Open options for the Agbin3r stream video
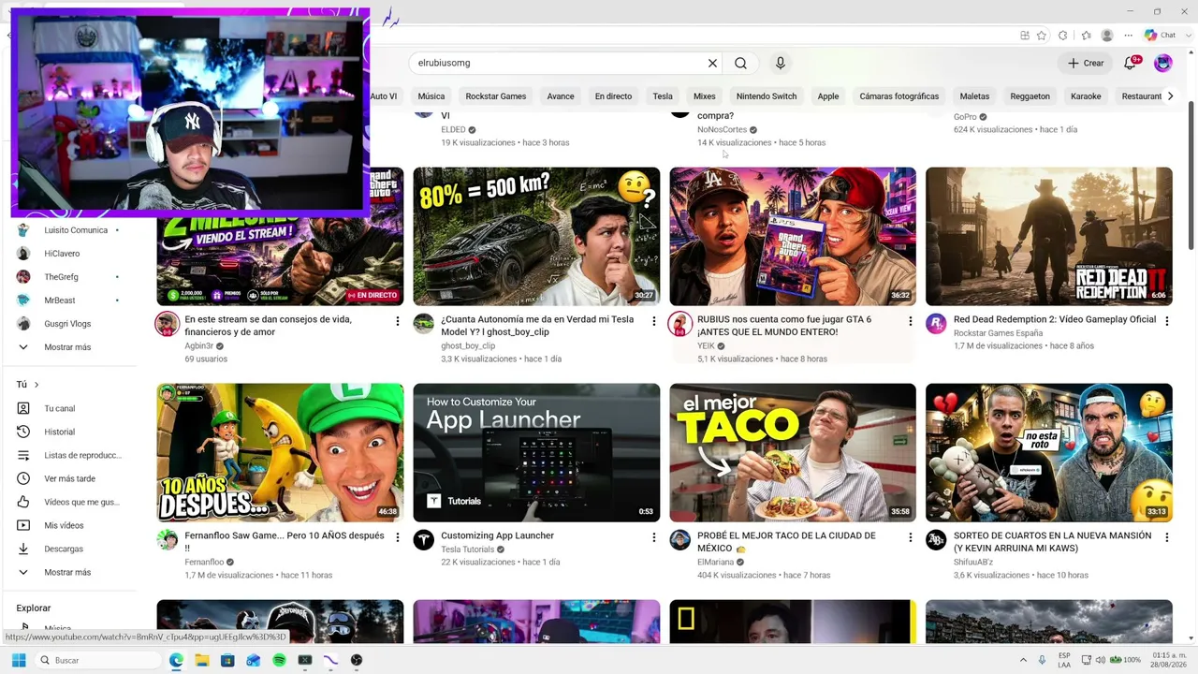This screenshot has height=674, width=1198. 398,321
